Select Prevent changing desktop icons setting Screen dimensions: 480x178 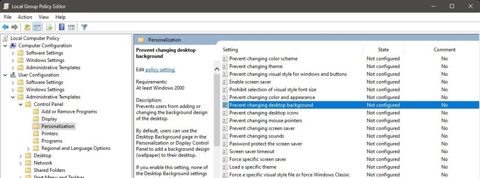264,113
